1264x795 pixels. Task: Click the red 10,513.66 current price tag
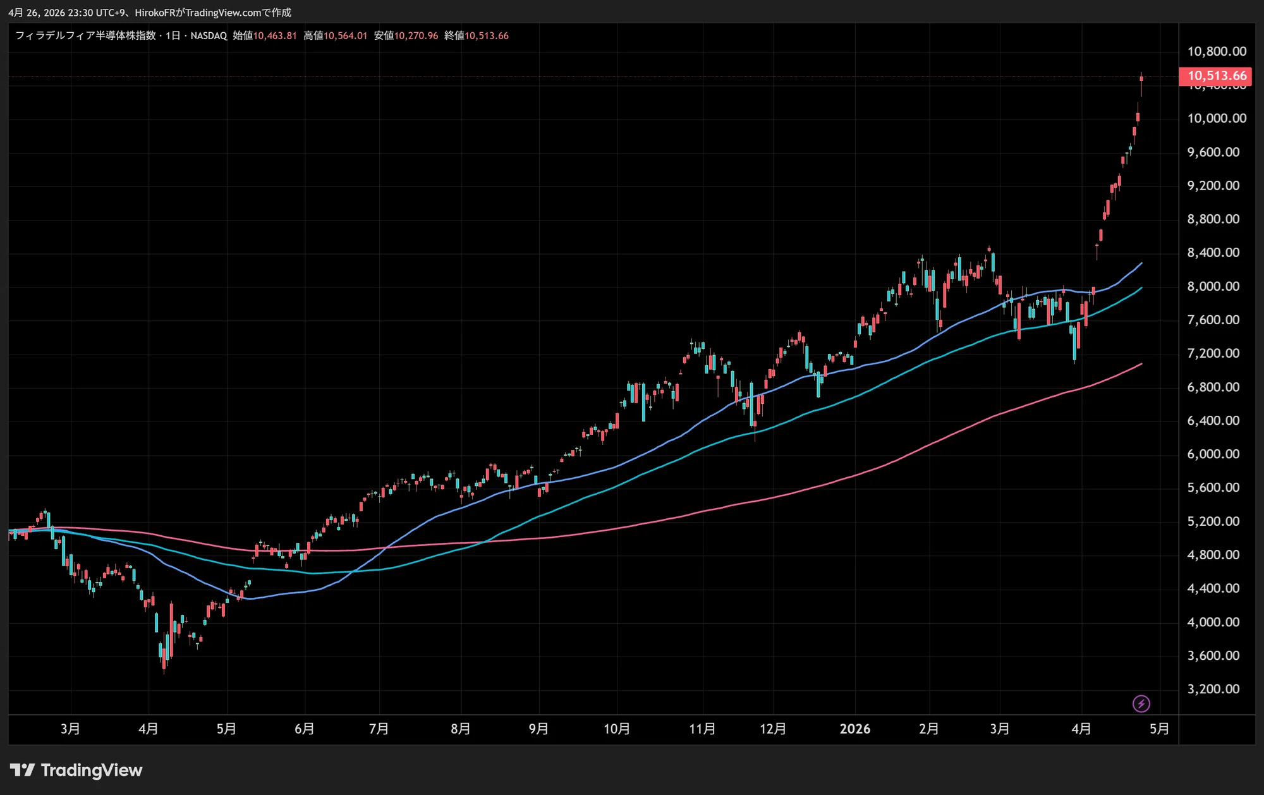1215,76
